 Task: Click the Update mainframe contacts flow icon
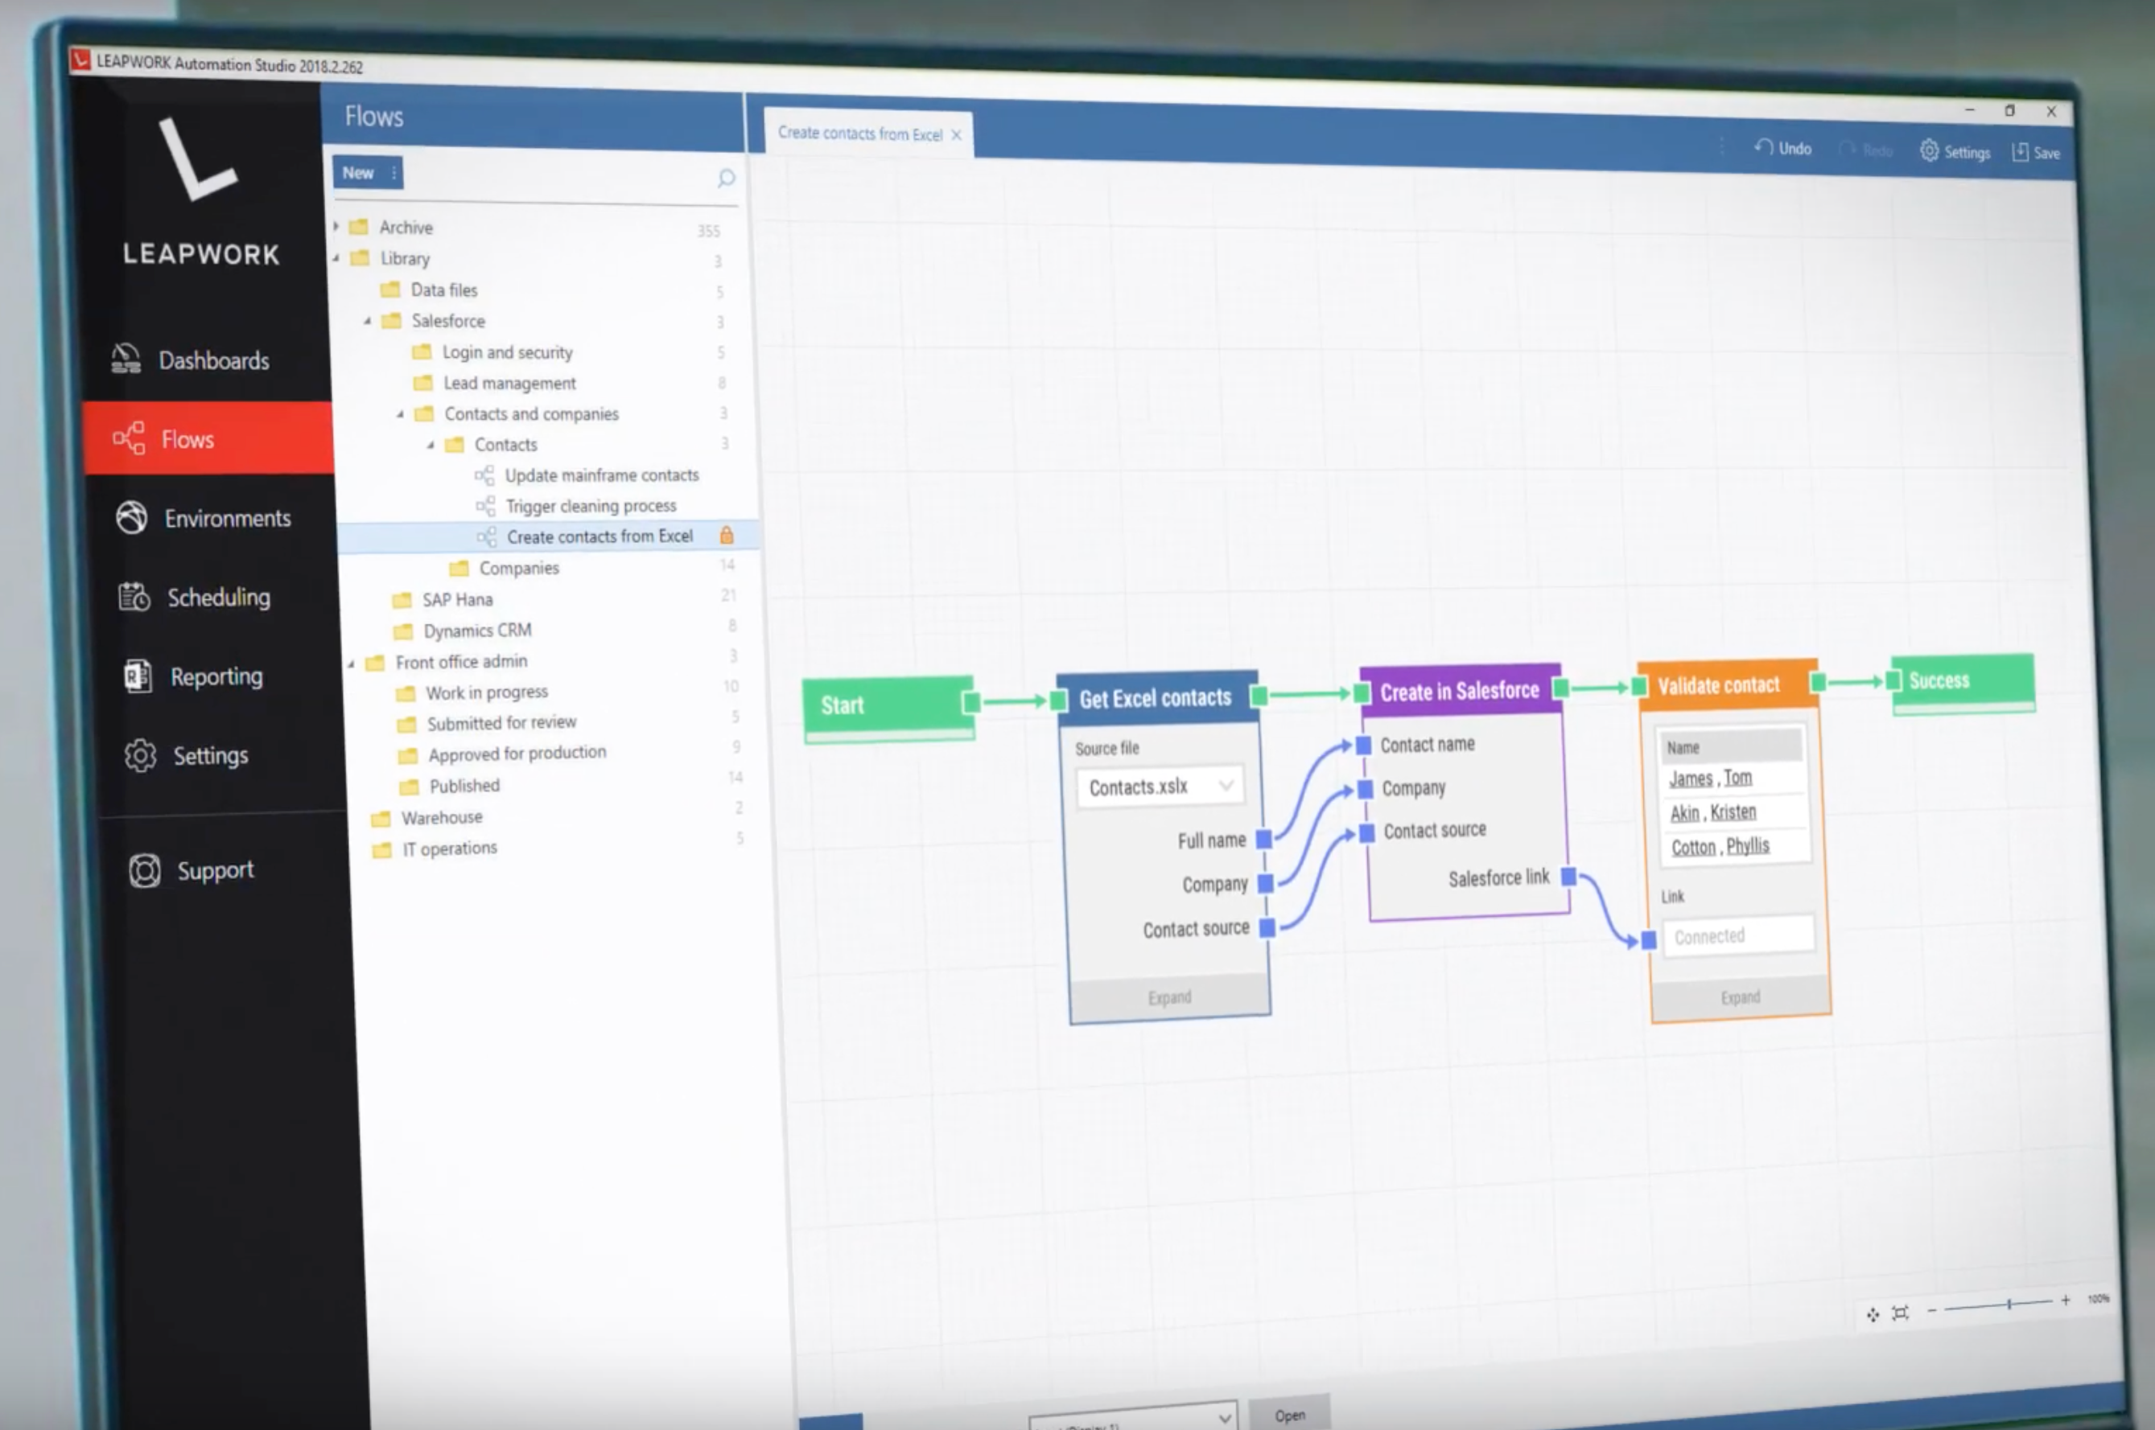(484, 475)
